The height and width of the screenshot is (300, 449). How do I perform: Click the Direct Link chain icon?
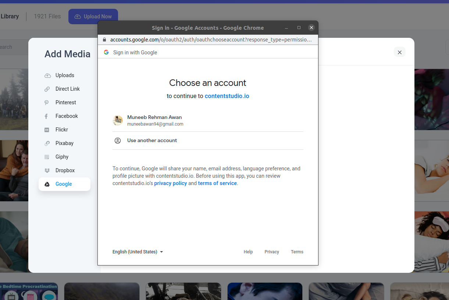click(x=47, y=89)
